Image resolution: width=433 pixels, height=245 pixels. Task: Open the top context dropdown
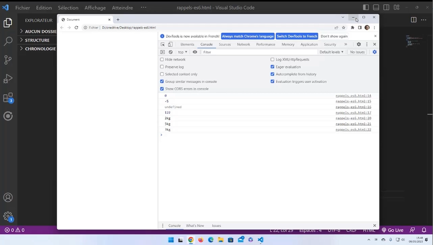click(x=183, y=52)
